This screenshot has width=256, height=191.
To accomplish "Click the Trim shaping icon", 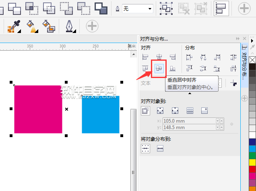I will [x=14, y=8].
